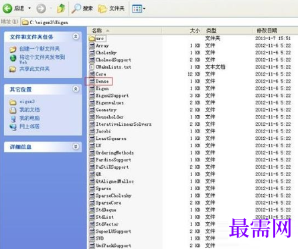Click the address bar path C:\eigen3\Eigen
Screen dimensions: 304x249
[x=49, y=22]
